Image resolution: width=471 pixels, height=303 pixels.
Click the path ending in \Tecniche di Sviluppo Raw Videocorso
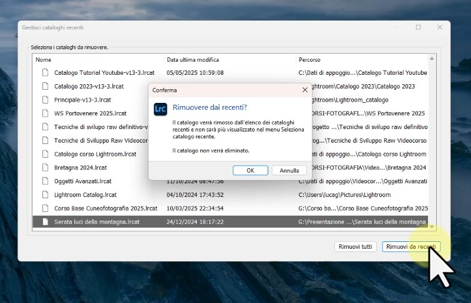click(x=369, y=140)
